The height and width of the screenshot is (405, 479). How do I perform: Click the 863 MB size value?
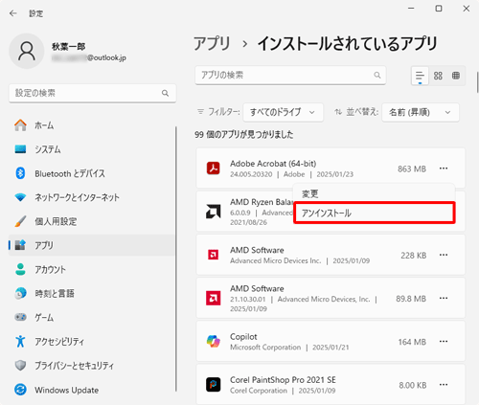coord(412,169)
